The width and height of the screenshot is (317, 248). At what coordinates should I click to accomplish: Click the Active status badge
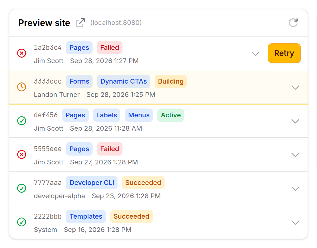click(x=171, y=115)
